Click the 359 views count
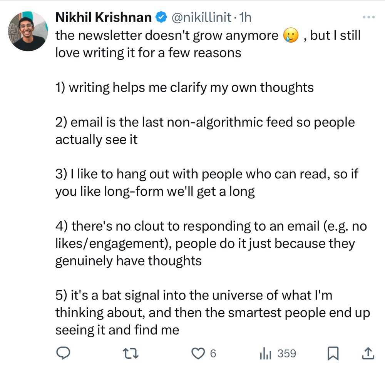385x371 pixels. [287, 353]
